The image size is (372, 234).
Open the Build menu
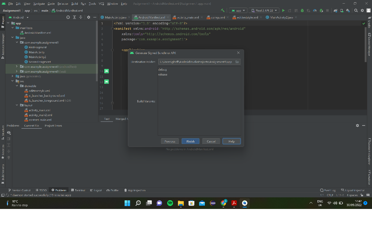click(74, 4)
